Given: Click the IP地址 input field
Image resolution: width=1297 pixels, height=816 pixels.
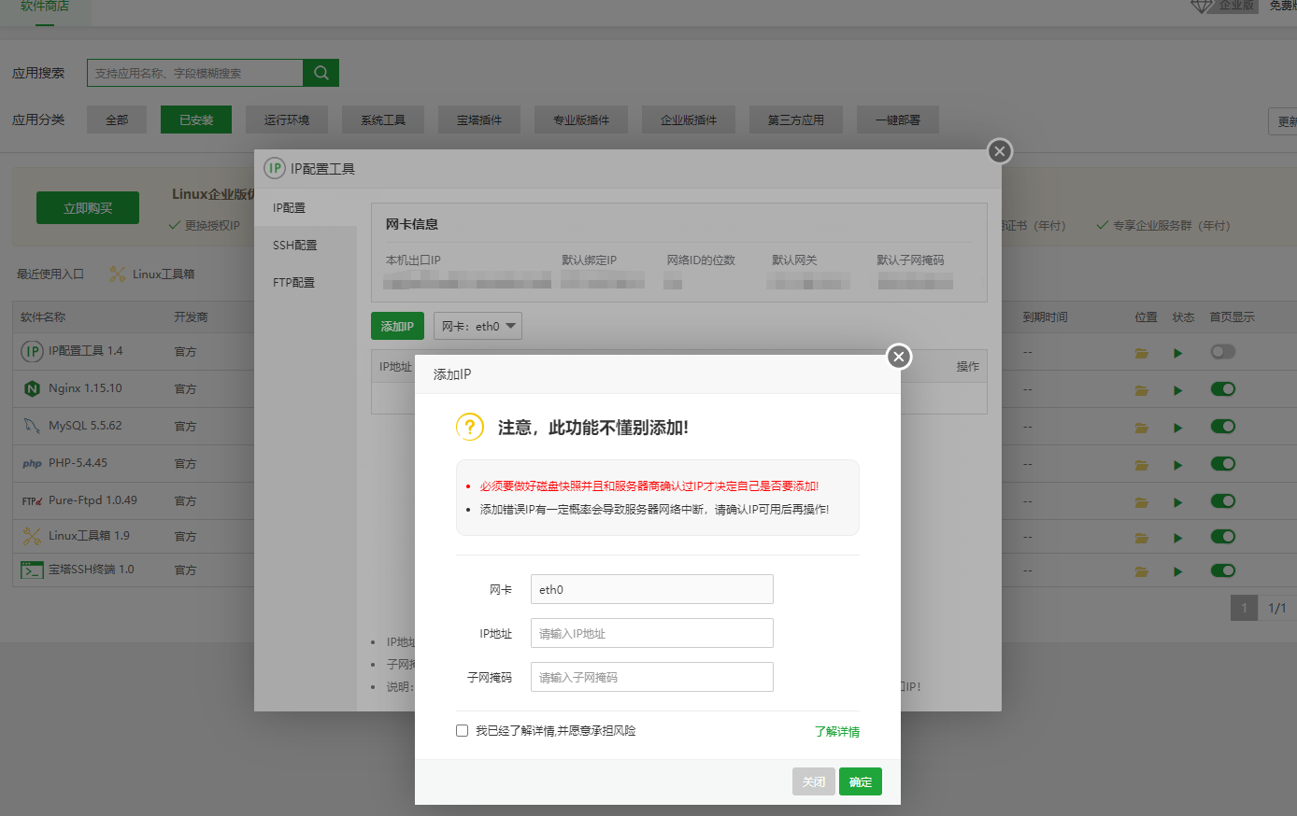Looking at the screenshot, I should click(651, 633).
